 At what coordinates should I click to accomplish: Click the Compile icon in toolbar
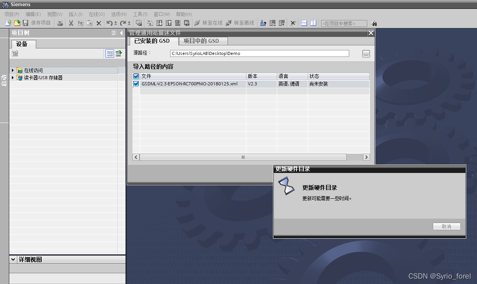[150, 23]
